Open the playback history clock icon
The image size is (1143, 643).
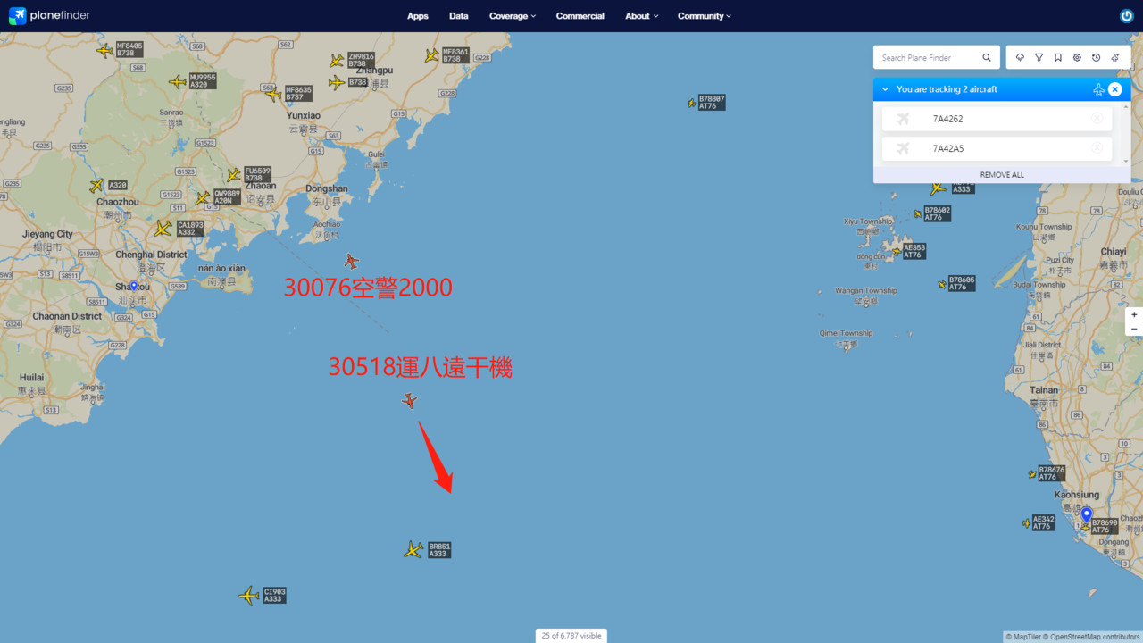point(1096,57)
